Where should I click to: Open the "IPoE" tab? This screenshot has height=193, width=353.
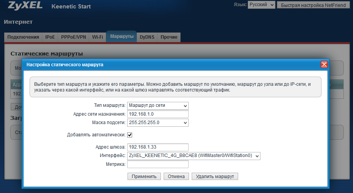tap(50, 37)
